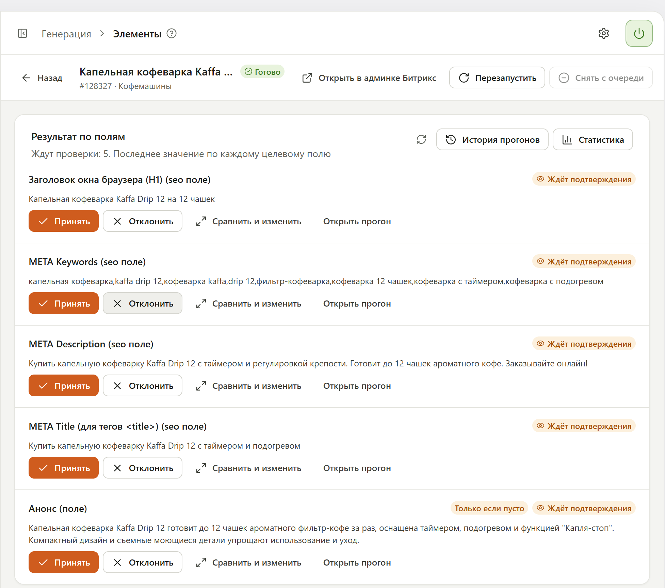Accept the META Description value
Image resolution: width=665 pixels, height=588 pixels.
pos(64,386)
